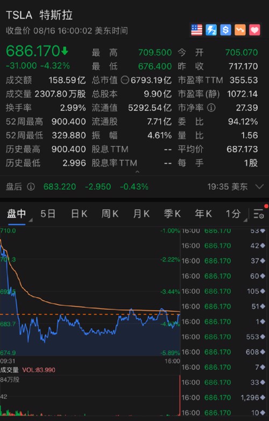
Task: Tap the 总市值 value 6793.19亿
Action: pos(151,80)
